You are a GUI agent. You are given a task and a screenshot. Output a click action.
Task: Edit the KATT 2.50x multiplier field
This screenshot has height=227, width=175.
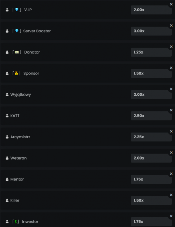pos(151,116)
